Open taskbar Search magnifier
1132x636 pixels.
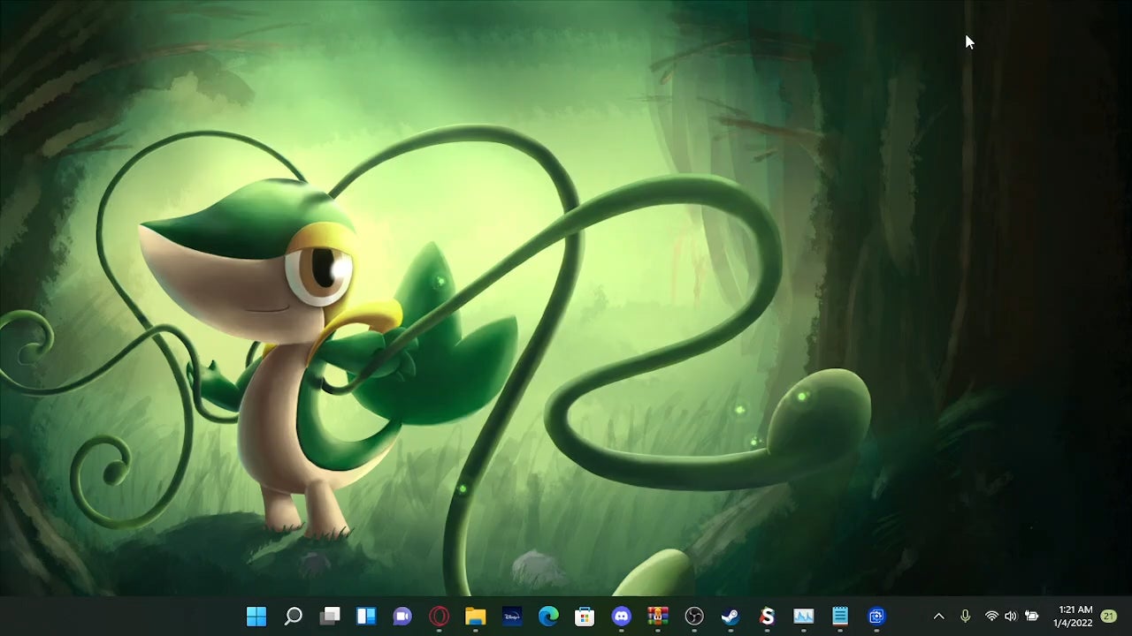coord(293,617)
